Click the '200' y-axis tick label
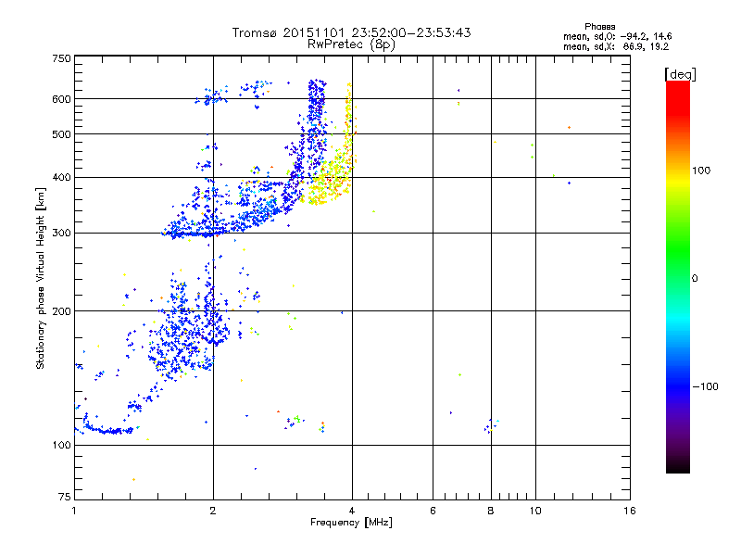 (62, 311)
